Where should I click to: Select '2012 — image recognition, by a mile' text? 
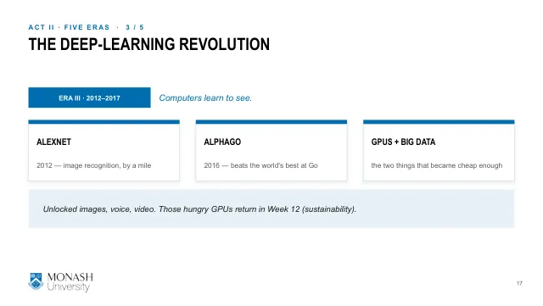click(94, 165)
